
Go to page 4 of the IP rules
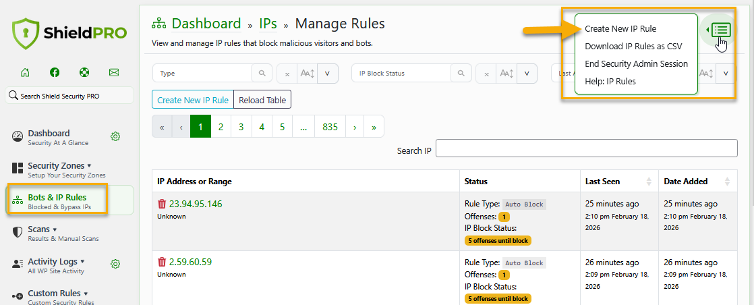pos(262,128)
